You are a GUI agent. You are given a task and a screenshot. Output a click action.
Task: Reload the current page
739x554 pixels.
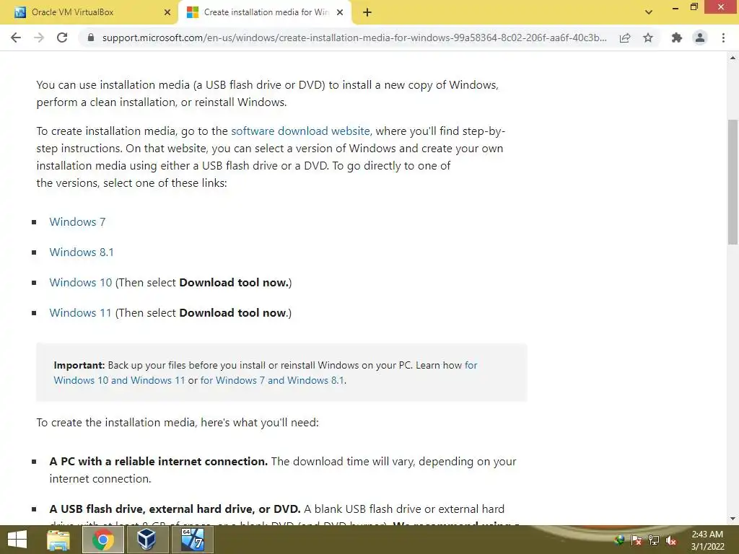[62, 38]
